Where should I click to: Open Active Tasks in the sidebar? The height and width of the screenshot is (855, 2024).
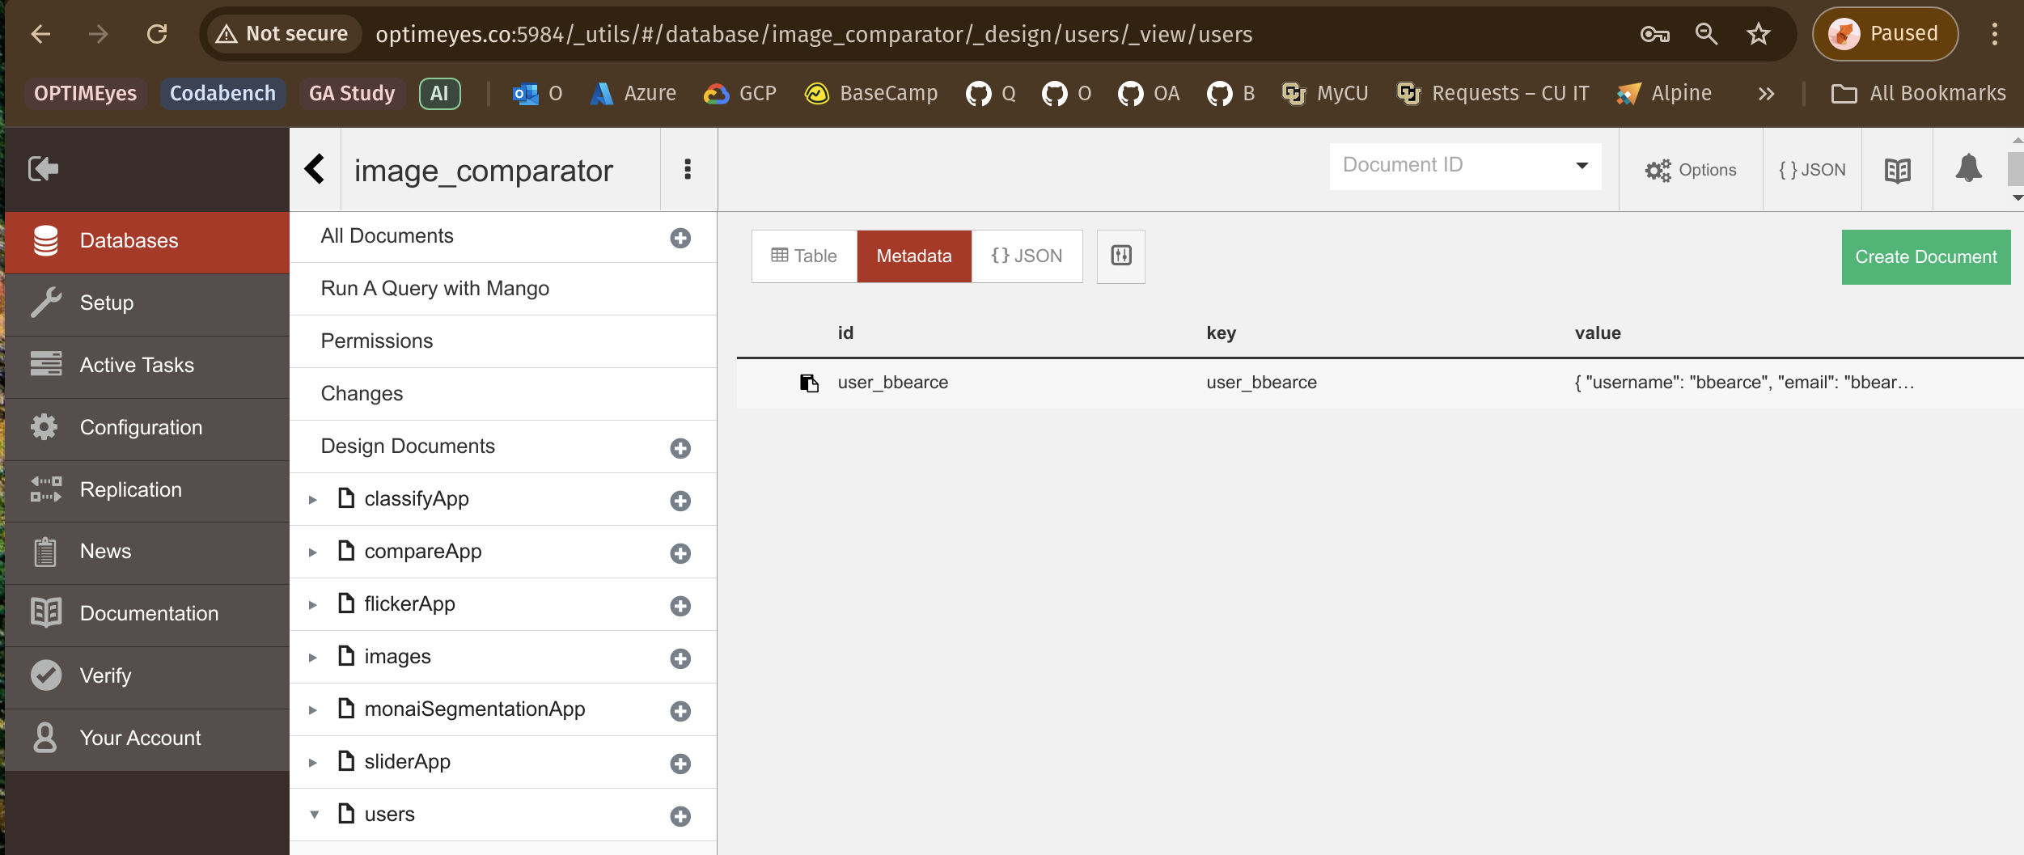(147, 366)
